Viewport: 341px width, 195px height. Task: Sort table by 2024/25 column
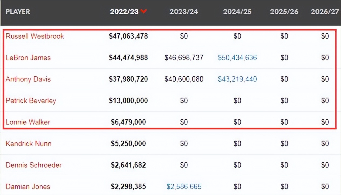pos(237,12)
